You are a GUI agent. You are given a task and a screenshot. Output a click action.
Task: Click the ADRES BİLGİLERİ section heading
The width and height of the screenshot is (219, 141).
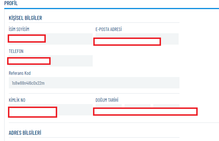coord(25,133)
